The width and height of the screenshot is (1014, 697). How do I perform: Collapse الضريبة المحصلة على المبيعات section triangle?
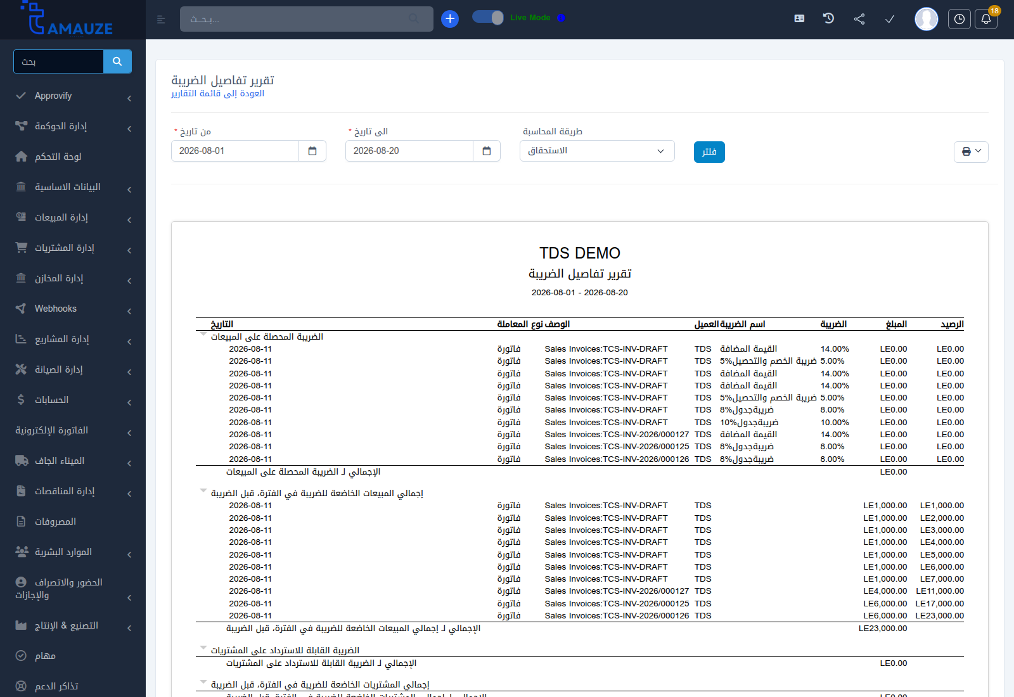coord(203,334)
